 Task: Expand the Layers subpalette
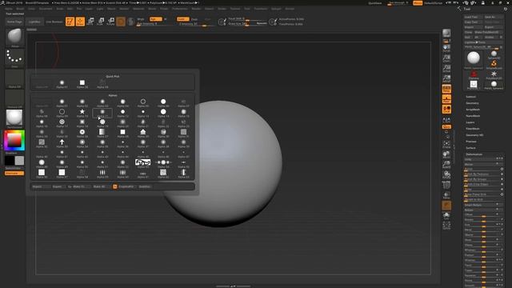point(470,122)
